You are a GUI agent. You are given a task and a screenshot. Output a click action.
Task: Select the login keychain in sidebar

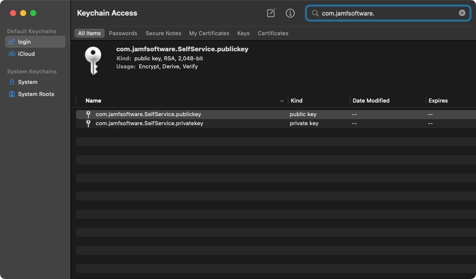(x=35, y=42)
